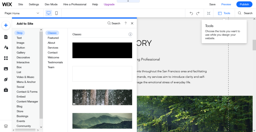Open Hire a Professional menu
The width and height of the screenshot is (256, 132).
(75, 4)
